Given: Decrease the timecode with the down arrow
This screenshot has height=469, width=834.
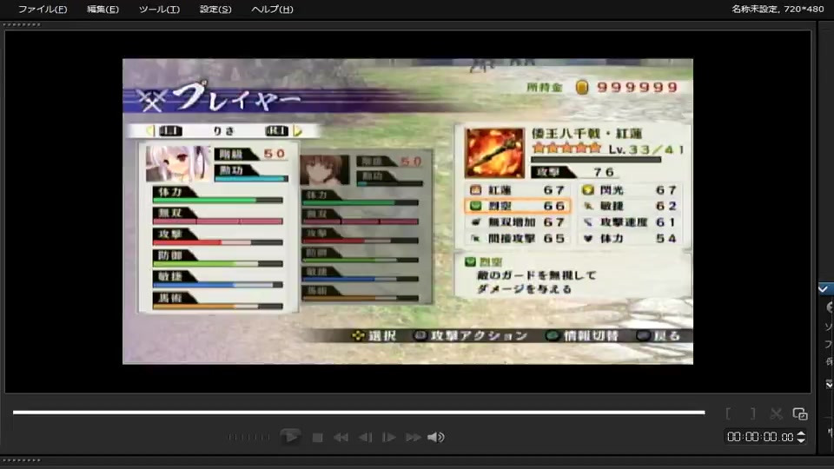Looking at the screenshot, I should coord(801,440).
